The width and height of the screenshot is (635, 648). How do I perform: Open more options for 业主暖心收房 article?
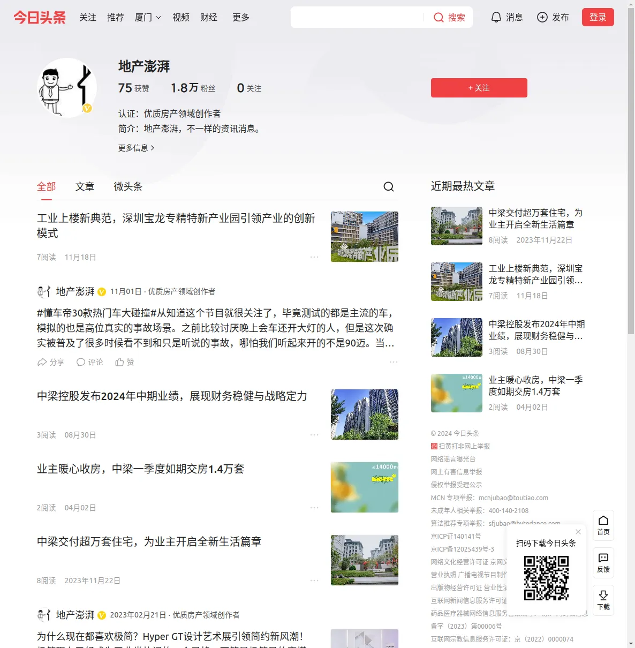tap(314, 508)
